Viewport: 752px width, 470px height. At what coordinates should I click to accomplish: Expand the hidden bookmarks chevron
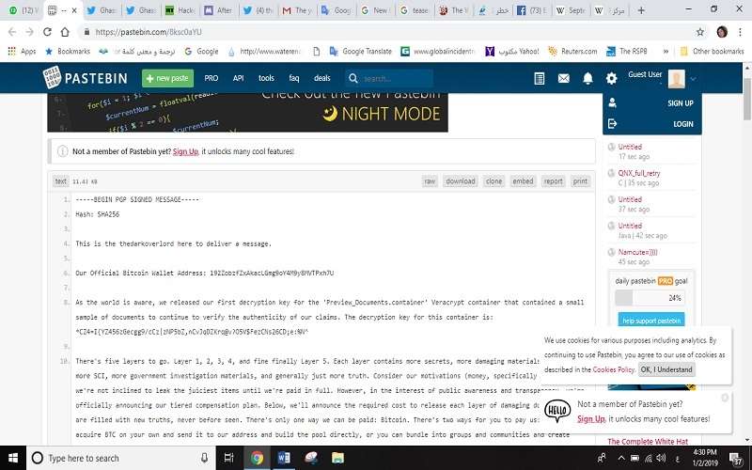coord(666,51)
